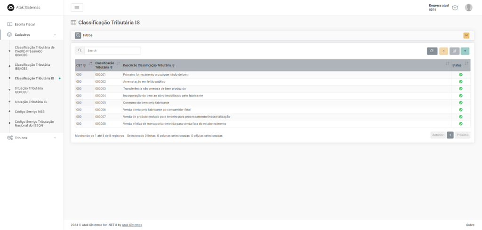The height and width of the screenshot is (230, 482).
Task: Click into the table Search field
Action: (x=112, y=50)
